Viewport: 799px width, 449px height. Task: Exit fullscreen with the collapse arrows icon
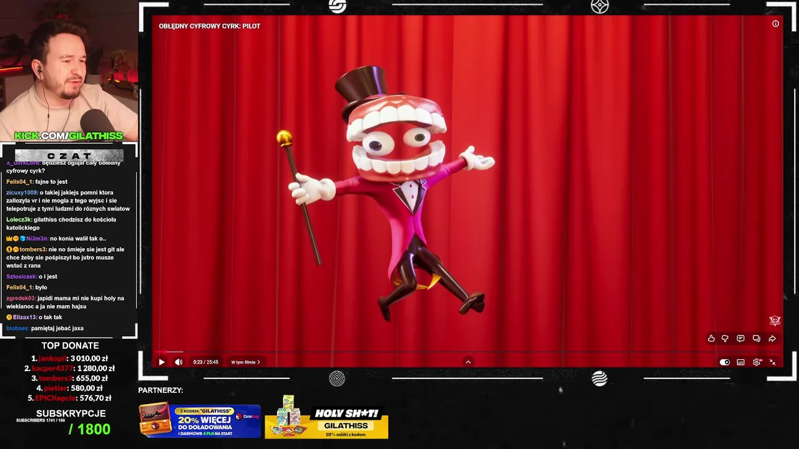pyautogui.click(x=772, y=362)
